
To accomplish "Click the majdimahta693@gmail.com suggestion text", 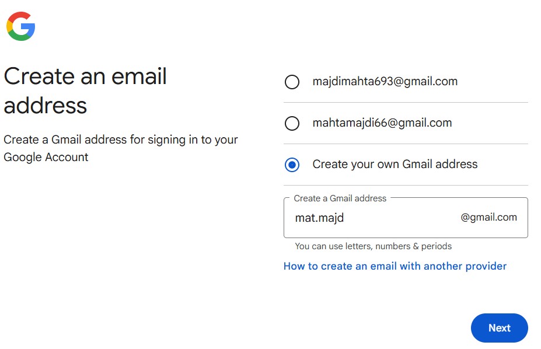I will click(x=385, y=82).
